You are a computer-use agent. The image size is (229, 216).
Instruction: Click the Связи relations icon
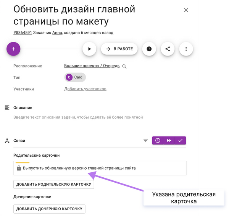pos(7,141)
